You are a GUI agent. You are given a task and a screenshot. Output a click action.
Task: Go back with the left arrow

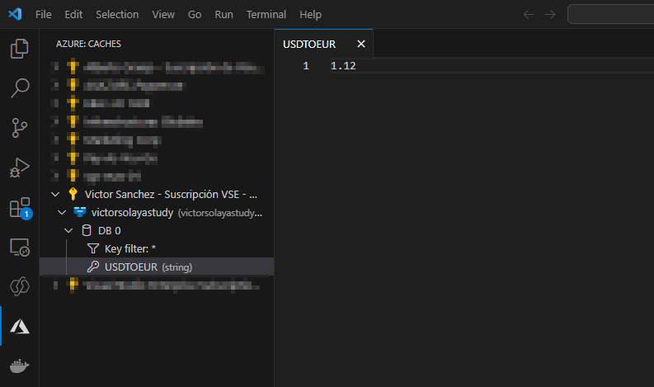click(x=529, y=15)
